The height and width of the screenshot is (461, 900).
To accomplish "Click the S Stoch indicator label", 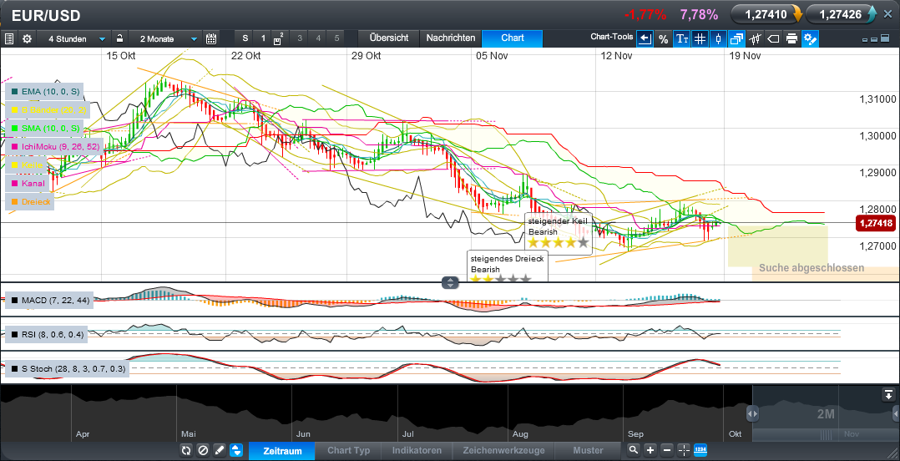I will pyautogui.click(x=67, y=368).
